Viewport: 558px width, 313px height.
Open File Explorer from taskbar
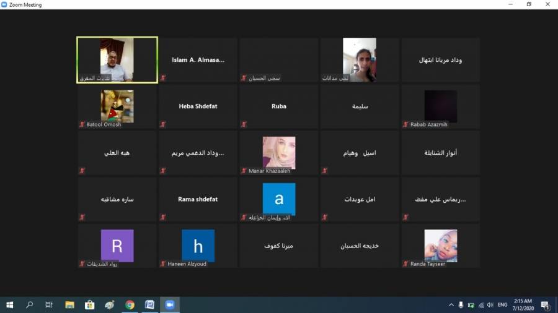coord(69,305)
